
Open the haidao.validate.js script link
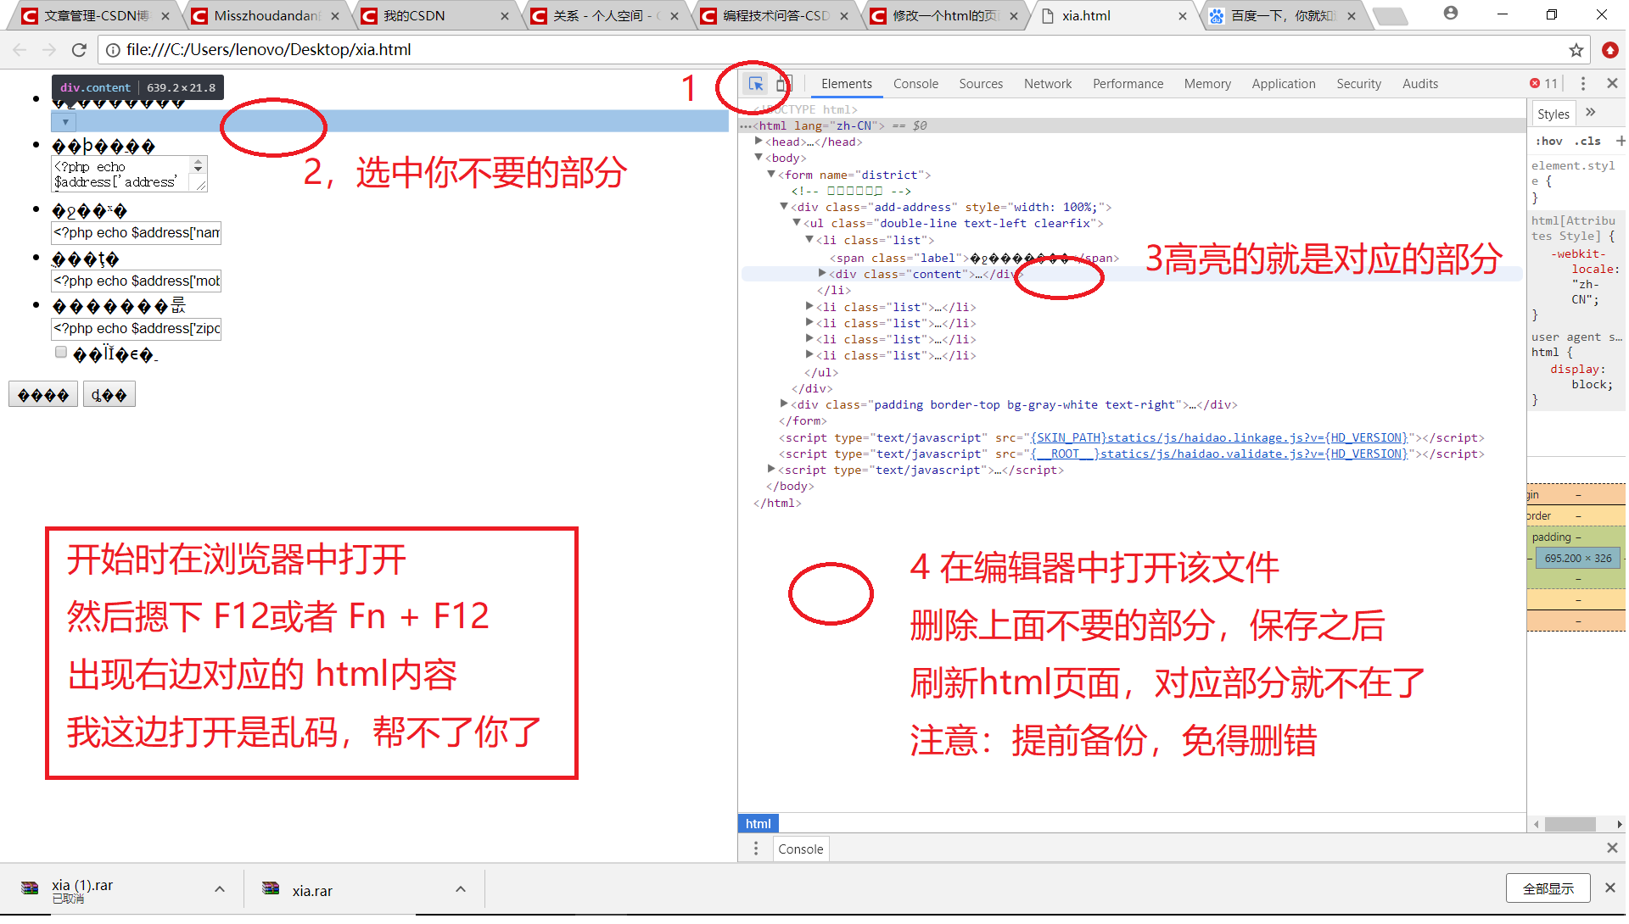coord(1218,454)
